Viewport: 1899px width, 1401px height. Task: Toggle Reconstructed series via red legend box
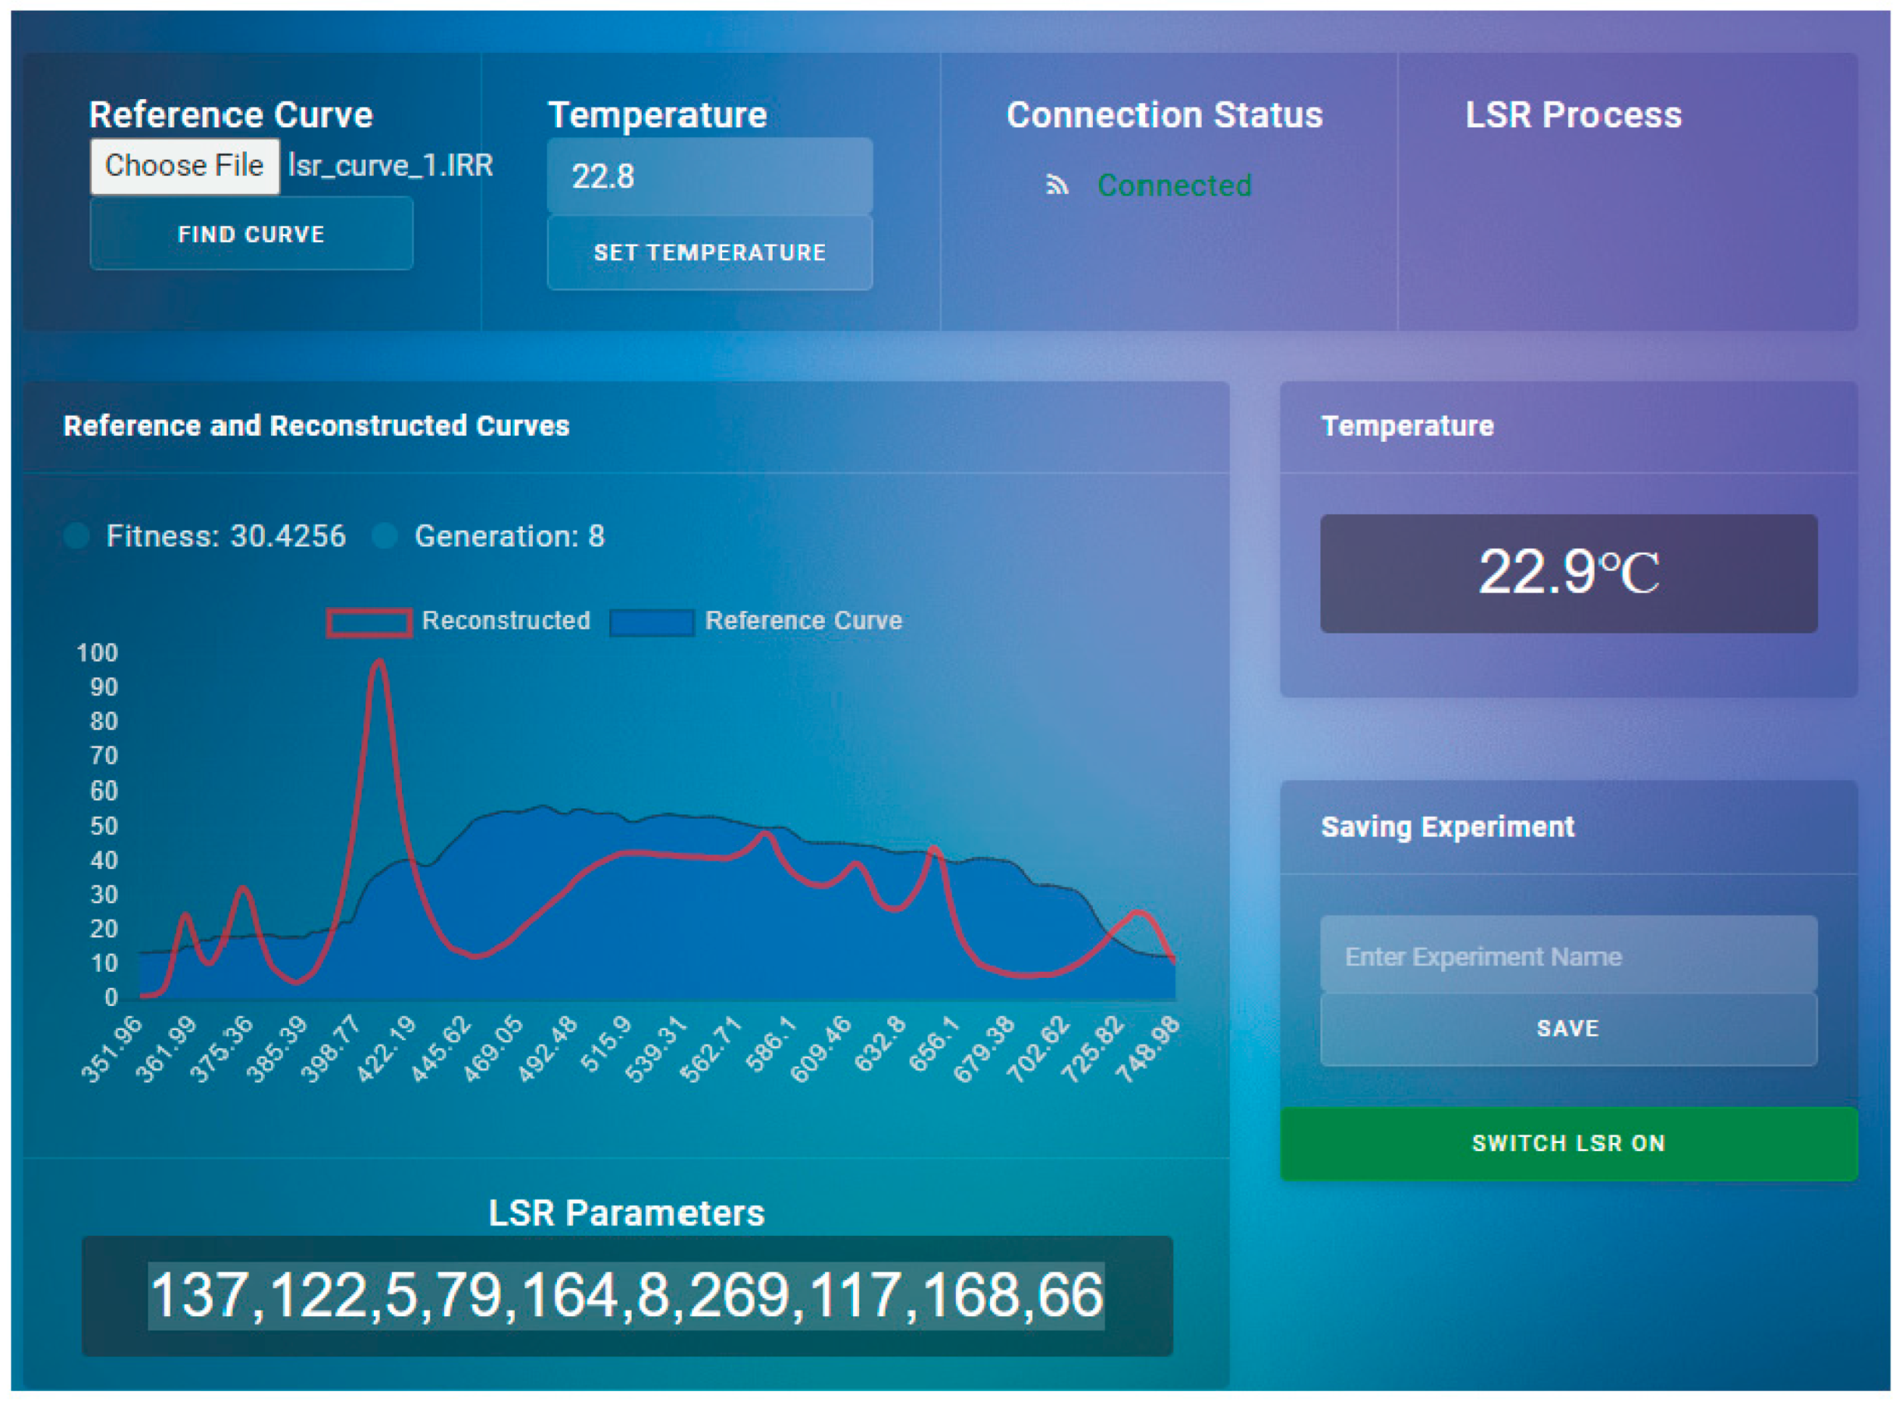370,622
